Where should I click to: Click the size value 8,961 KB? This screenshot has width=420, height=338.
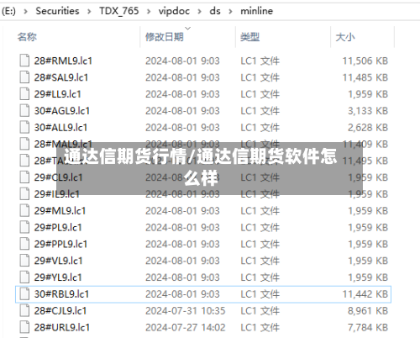point(368,311)
